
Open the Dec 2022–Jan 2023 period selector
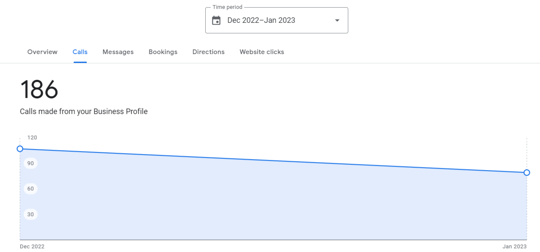[x=277, y=20]
